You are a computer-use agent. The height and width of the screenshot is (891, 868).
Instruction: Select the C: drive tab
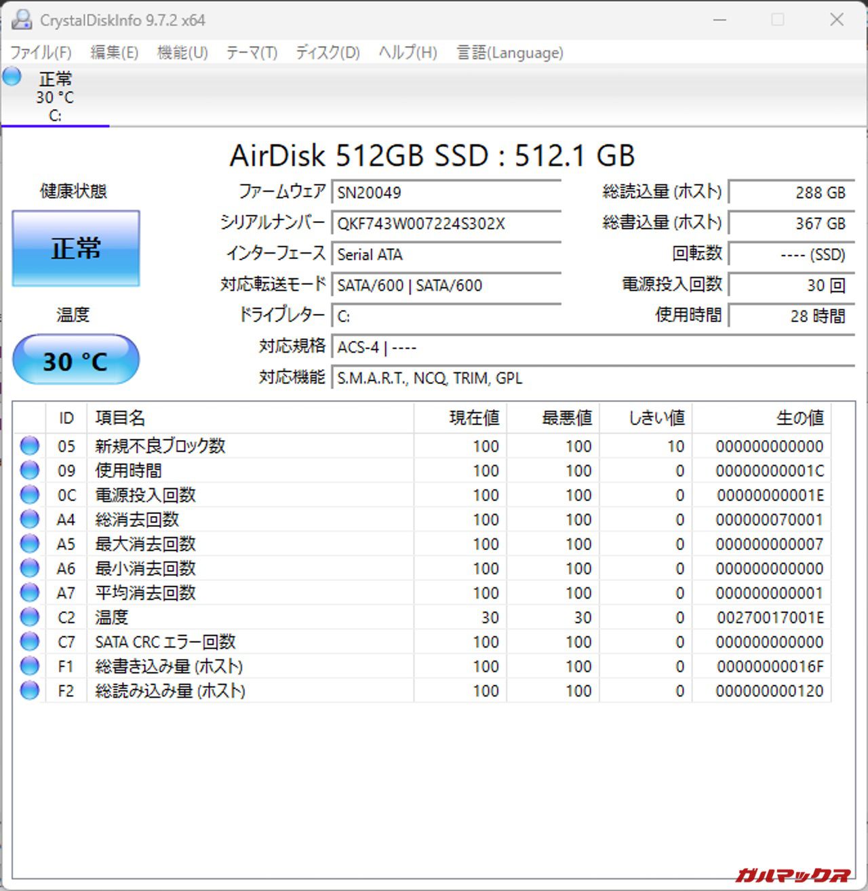click(x=55, y=97)
